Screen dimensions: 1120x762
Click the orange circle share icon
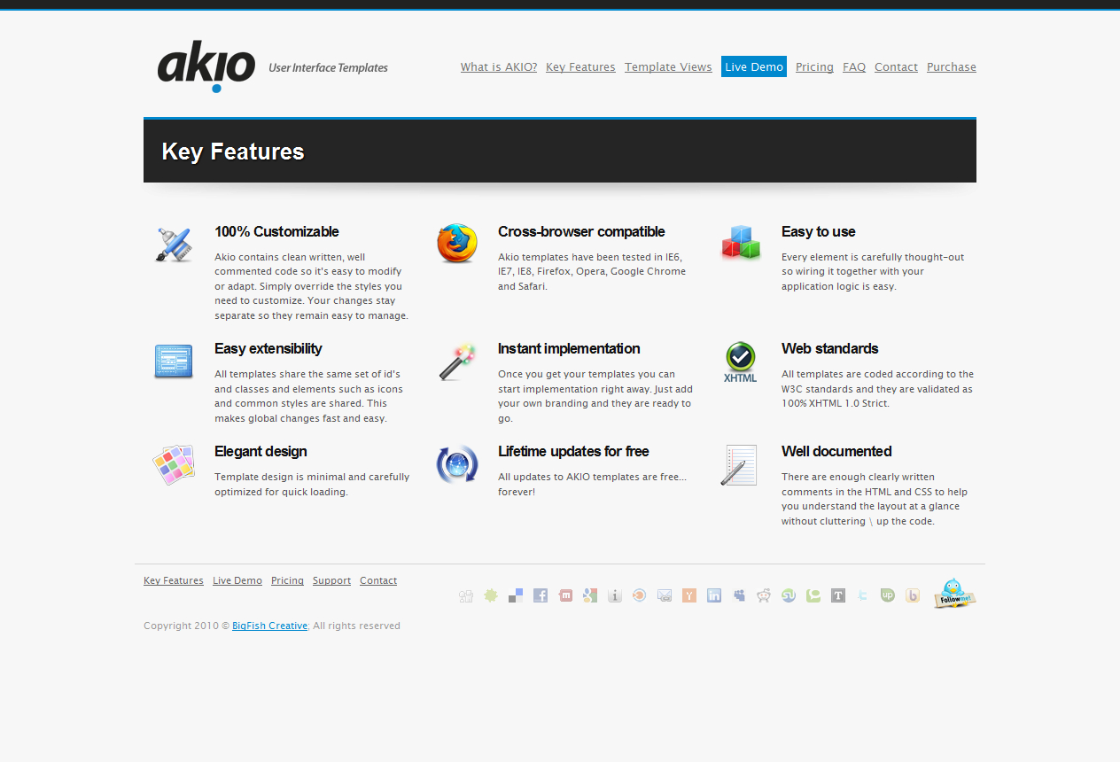pos(640,595)
